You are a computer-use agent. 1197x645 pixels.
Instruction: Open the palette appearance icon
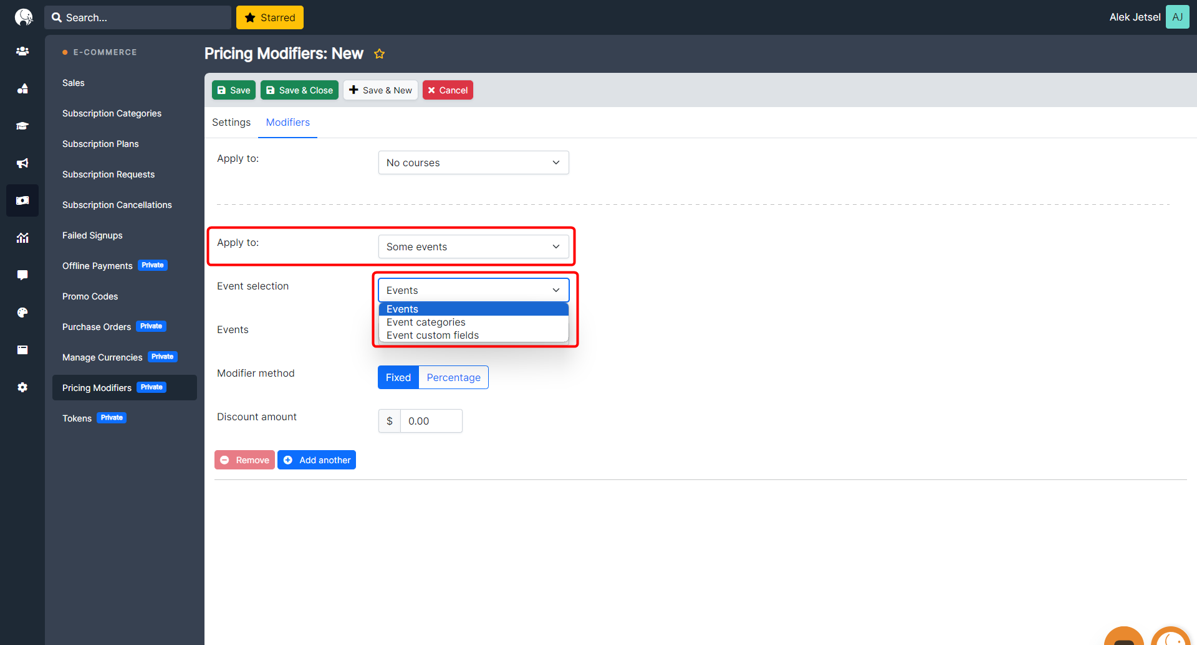tap(22, 313)
